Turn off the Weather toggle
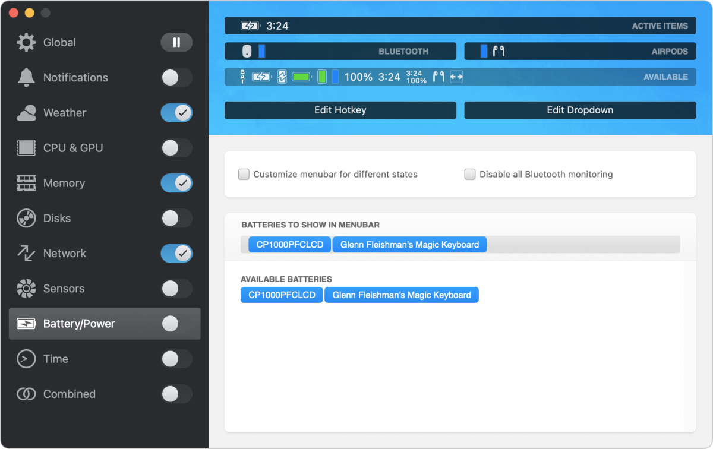This screenshot has height=449, width=713. [176, 113]
